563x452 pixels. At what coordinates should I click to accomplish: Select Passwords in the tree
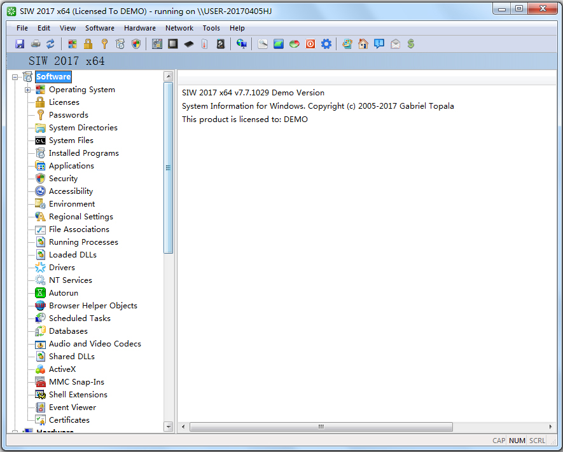(x=69, y=115)
